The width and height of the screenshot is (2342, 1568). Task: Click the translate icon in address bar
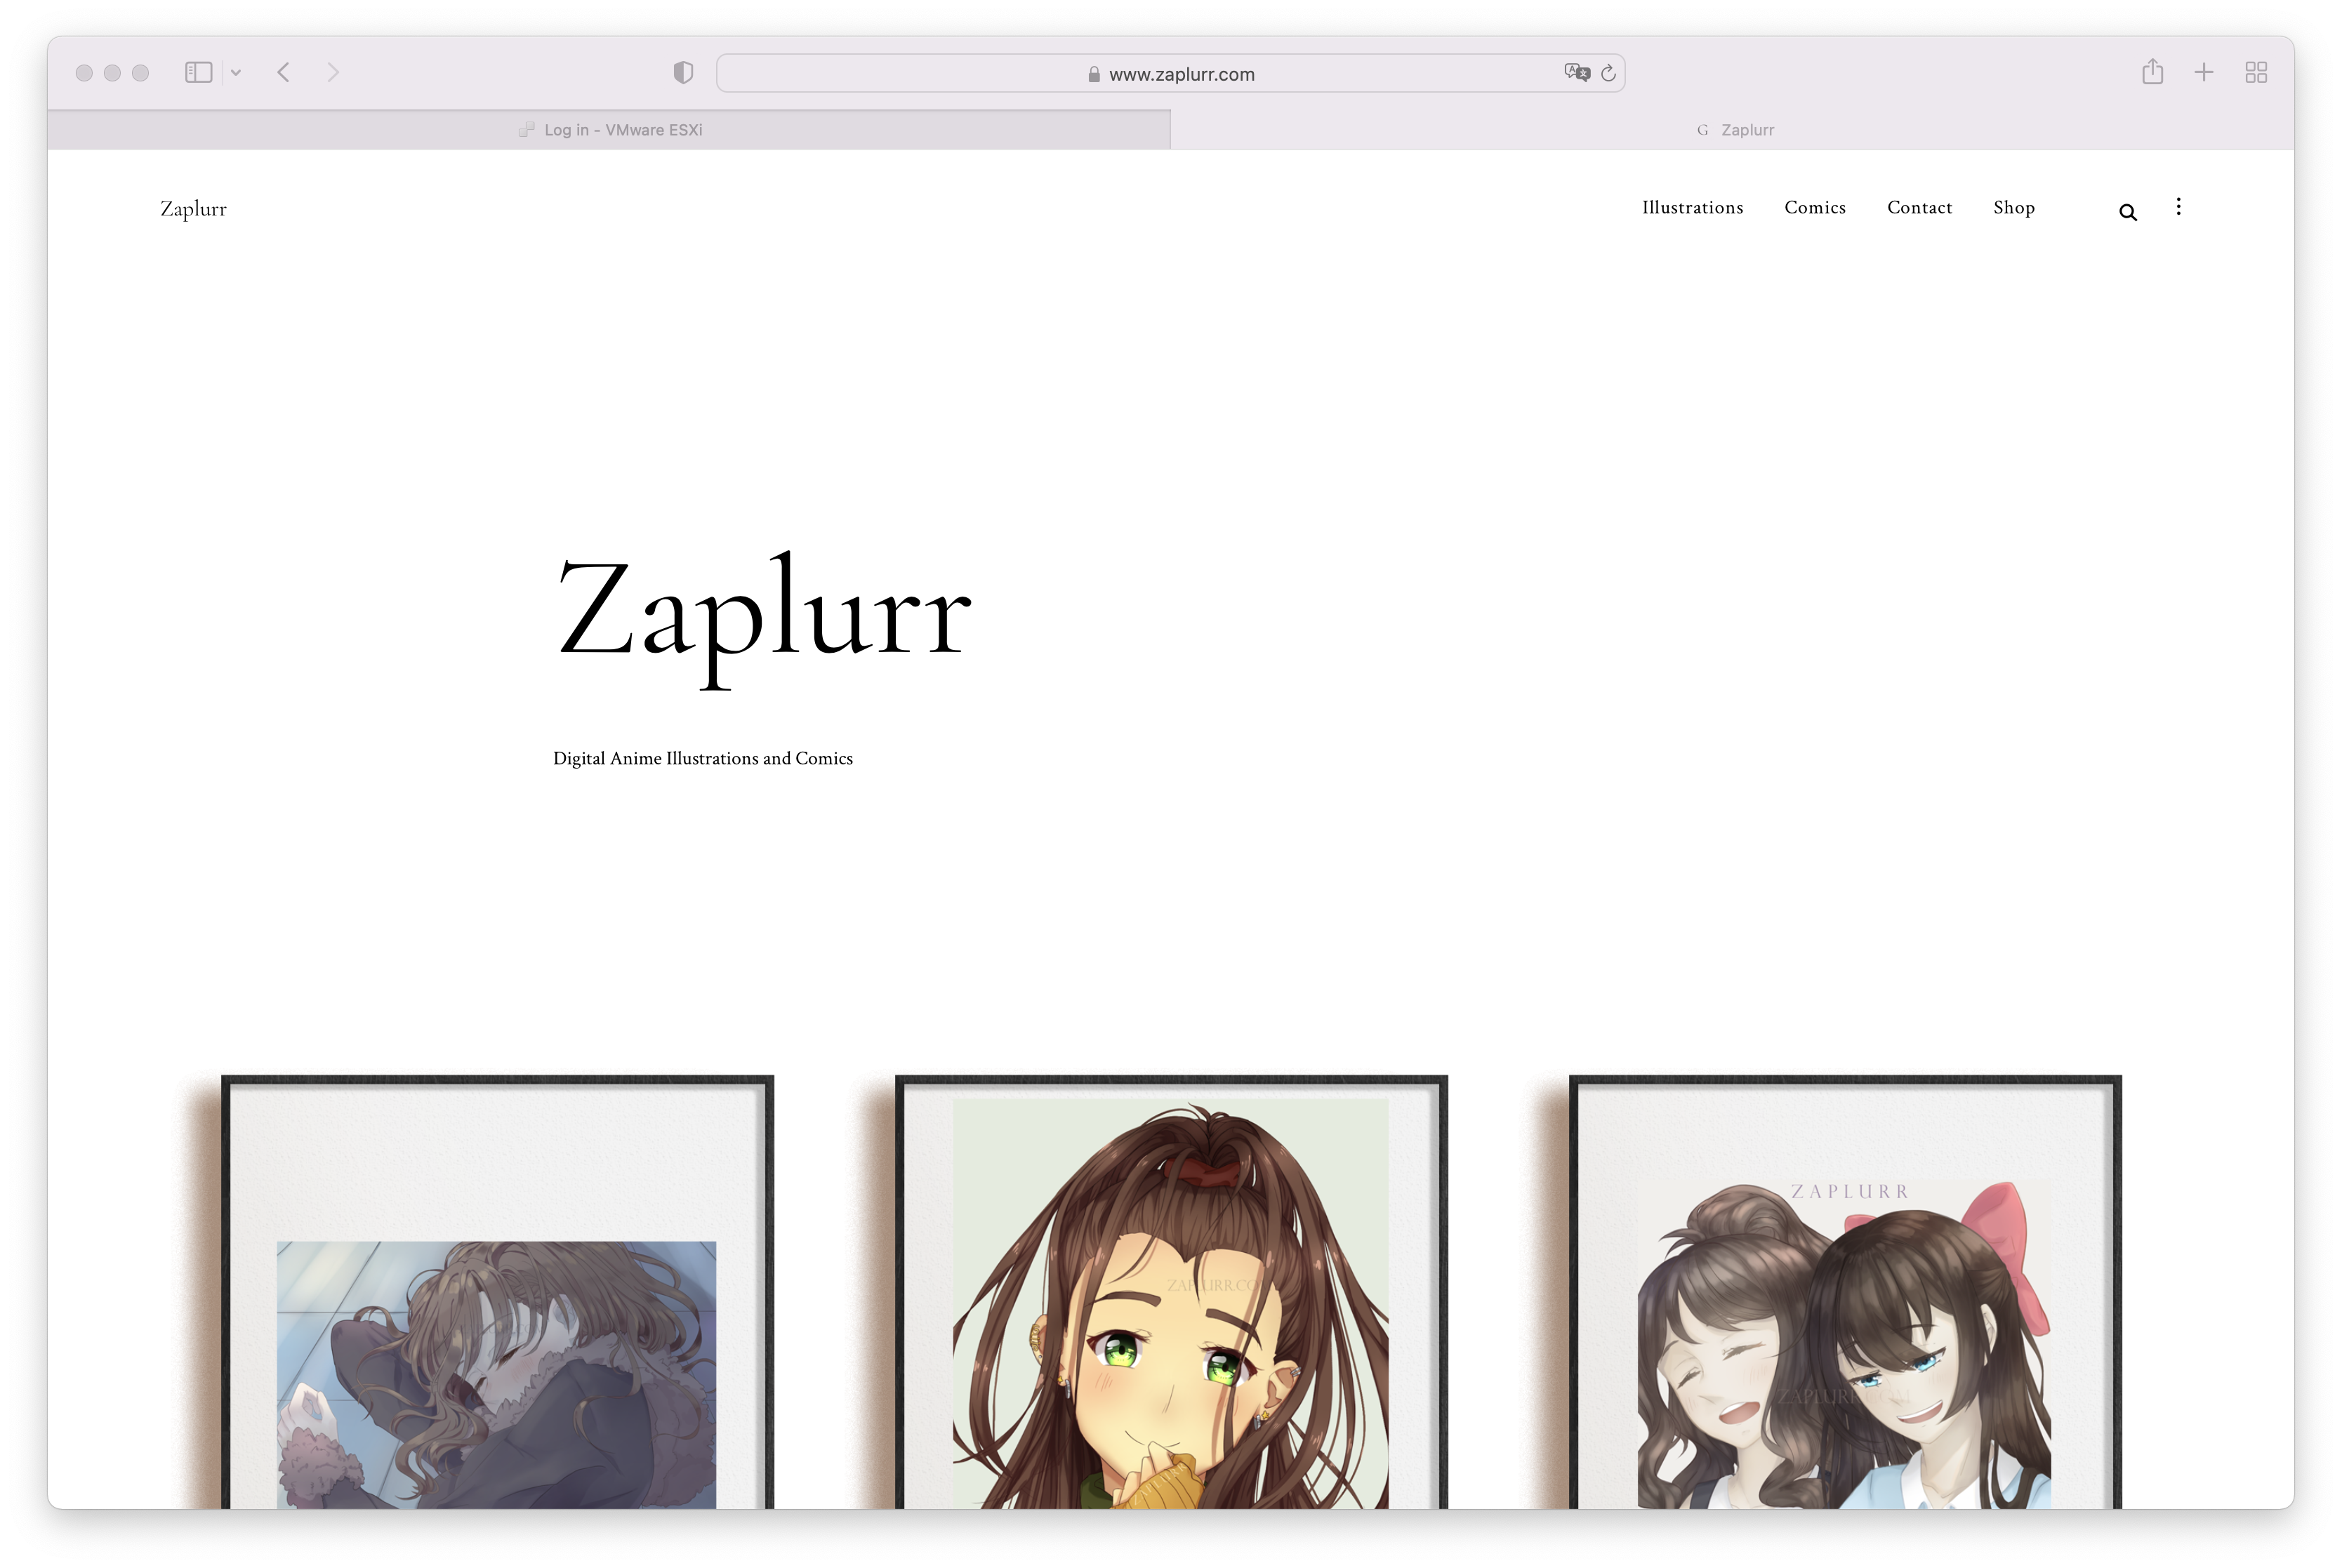tap(1576, 72)
